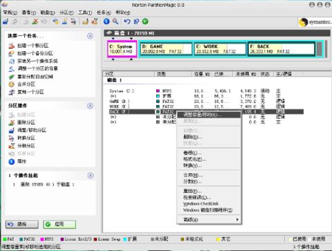Collapse the 分区操作 panel

[91, 106]
